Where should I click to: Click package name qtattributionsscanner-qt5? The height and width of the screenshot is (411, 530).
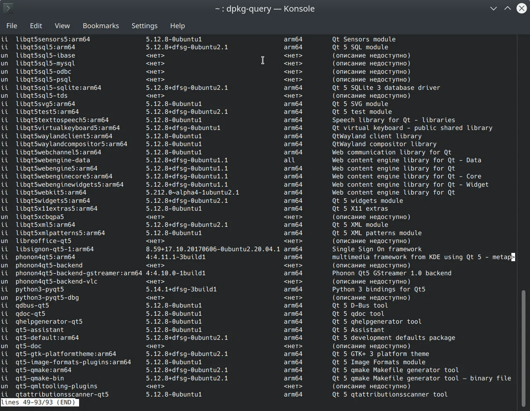62,394
